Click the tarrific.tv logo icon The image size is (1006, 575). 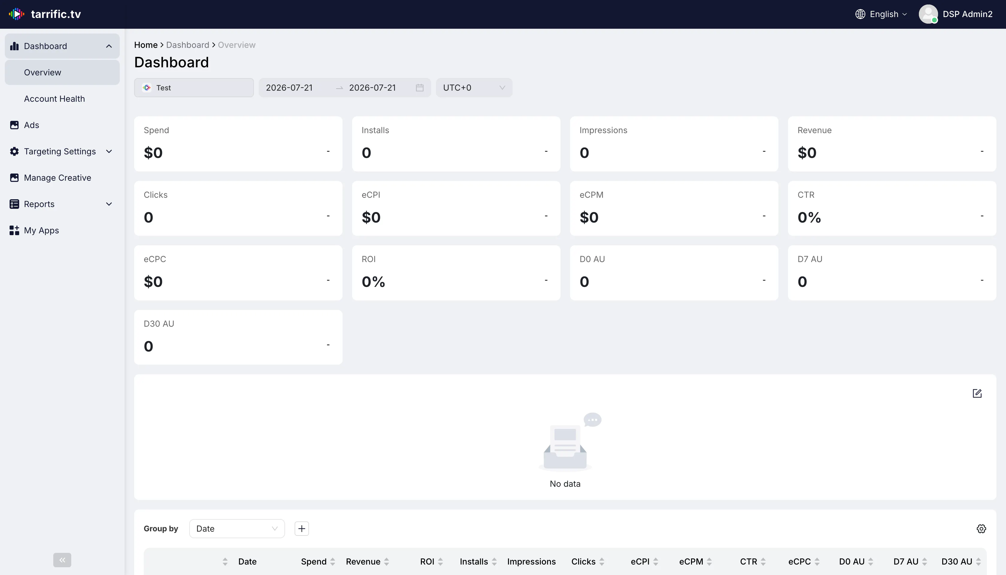click(16, 14)
